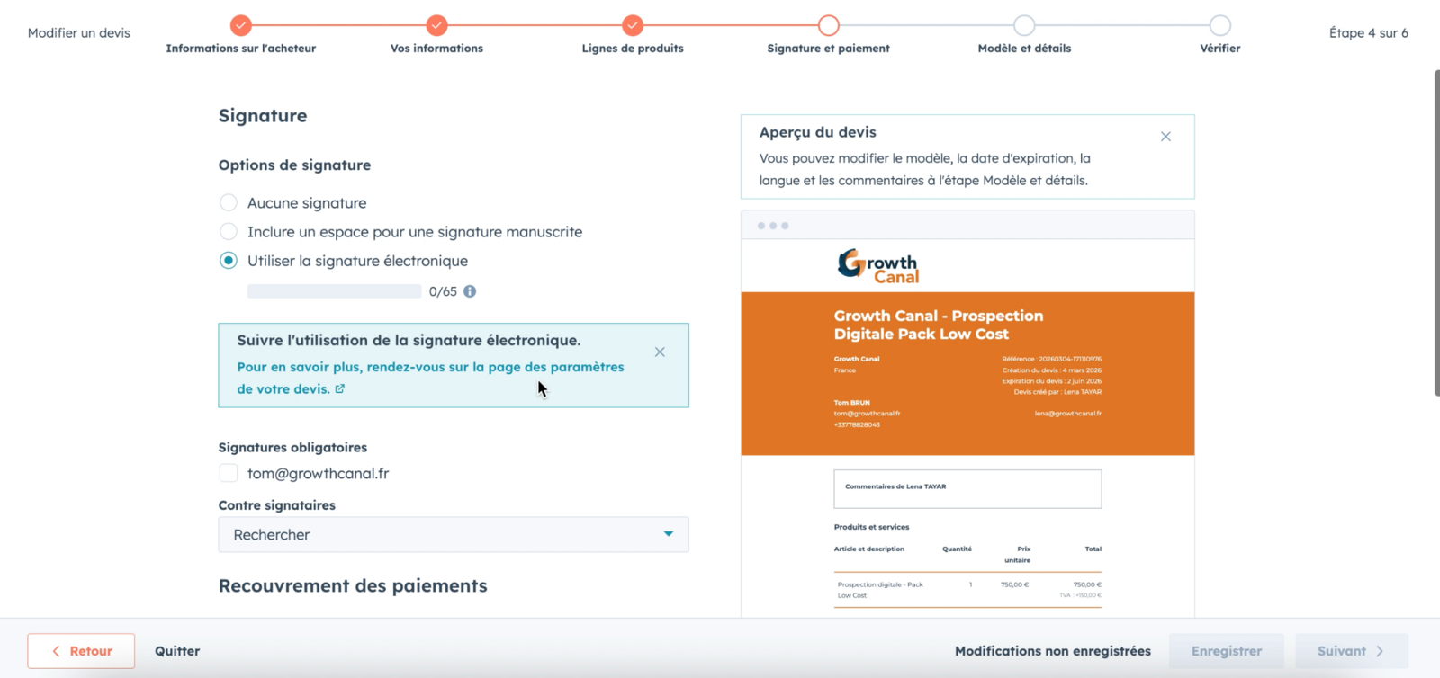Jump to 'Modèle et détails' step label
The width and height of the screenshot is (1440, 678).
pyautogui.click(x=1024, y=49)
